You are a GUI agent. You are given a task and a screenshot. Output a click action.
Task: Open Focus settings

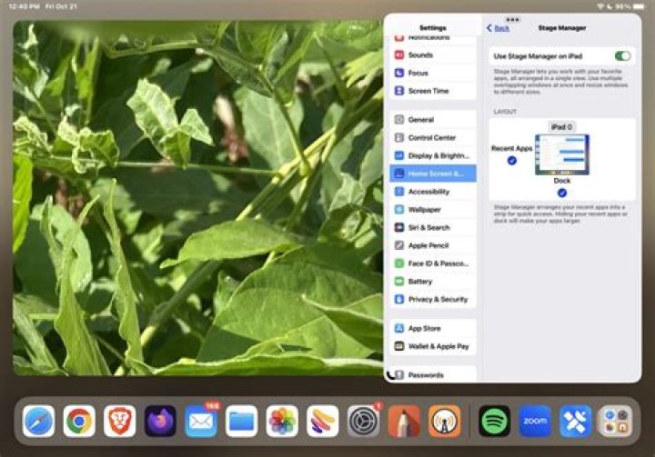(433, 73)
